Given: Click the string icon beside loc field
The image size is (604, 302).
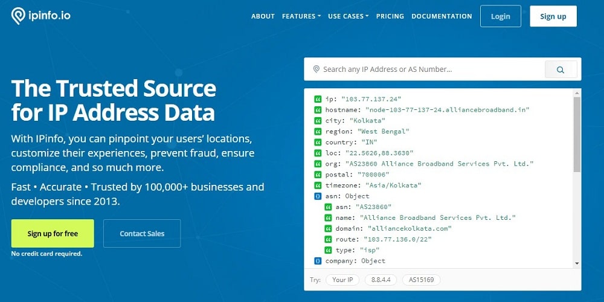Looking at the screenshot, I should pos(318,153).
